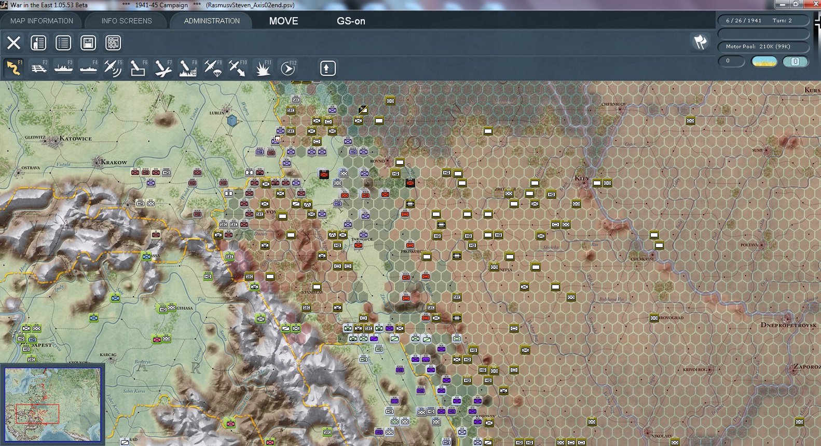Image resolution: width=821 pixels, height=446 pixels.
Task: Click the F11 explosion icon
Action: click(263, 68)
